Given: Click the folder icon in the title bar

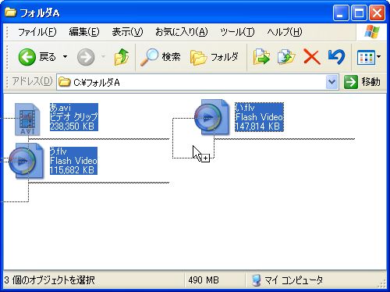Looking at the screenshot, I should click(10, 12).
